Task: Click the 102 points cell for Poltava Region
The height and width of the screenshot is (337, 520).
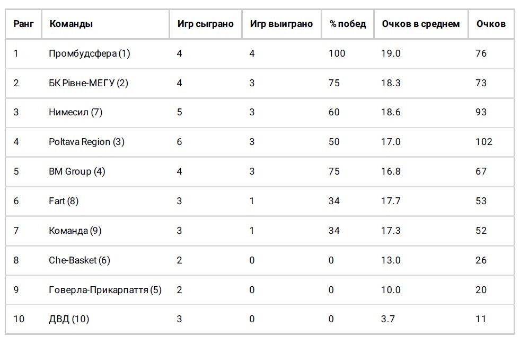Action: (x=484, y=142)
